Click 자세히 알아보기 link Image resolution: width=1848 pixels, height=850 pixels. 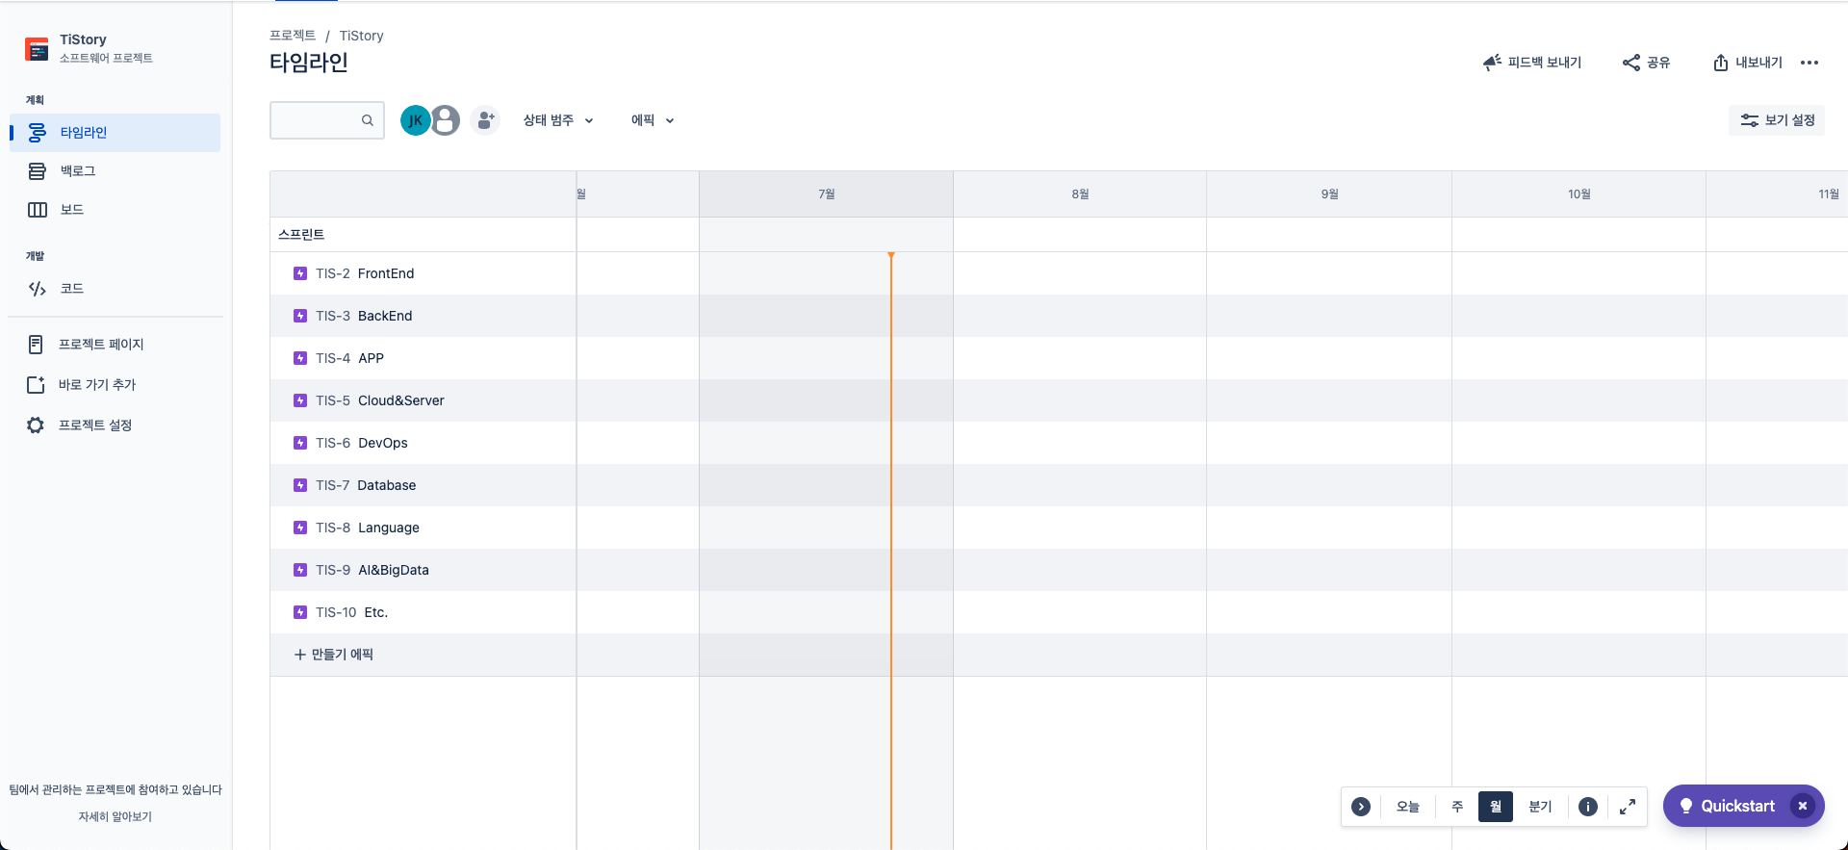pyautogui.click(x=115, y=816)
